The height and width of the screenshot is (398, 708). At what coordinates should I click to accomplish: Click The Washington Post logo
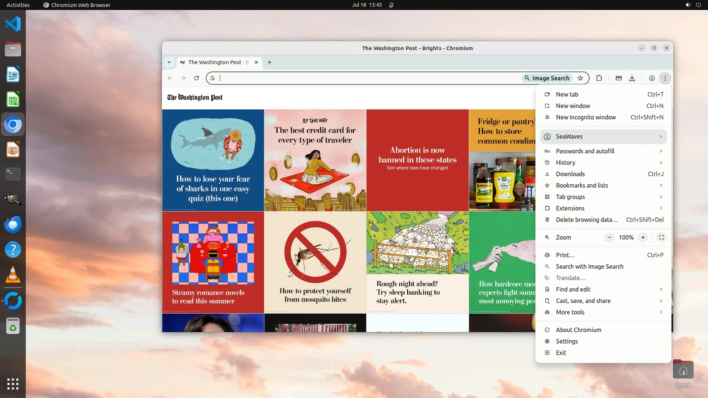point(195,98)
